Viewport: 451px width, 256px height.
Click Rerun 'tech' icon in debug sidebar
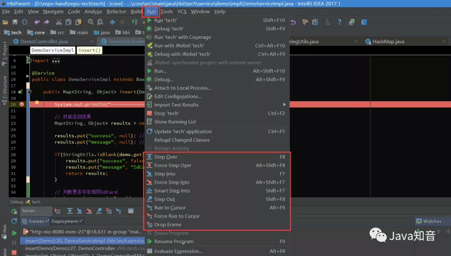point(14,211)
